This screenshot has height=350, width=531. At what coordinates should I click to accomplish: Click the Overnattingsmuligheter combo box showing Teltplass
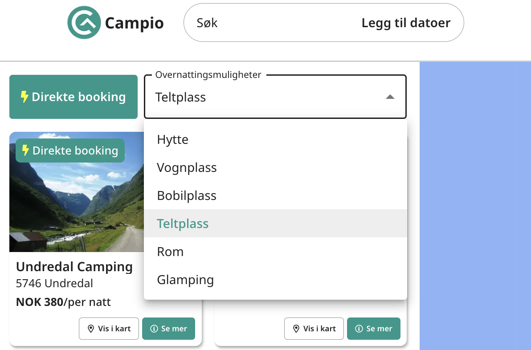point(275,97)
